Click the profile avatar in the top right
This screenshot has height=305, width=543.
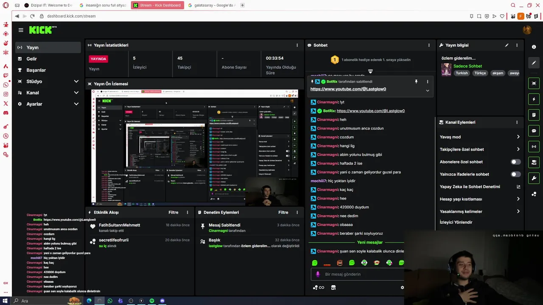pos(527,30)
